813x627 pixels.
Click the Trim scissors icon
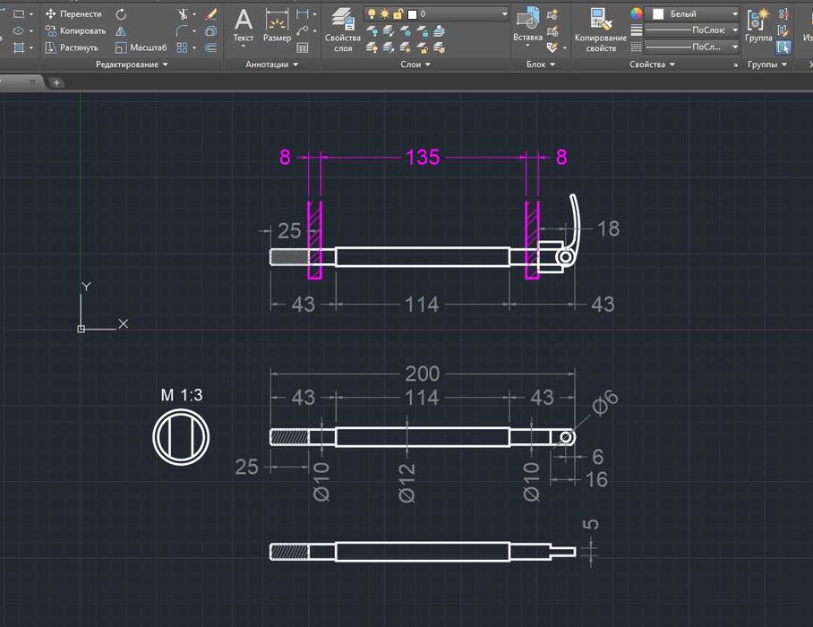pyautogui.click(x=183, y=14)
